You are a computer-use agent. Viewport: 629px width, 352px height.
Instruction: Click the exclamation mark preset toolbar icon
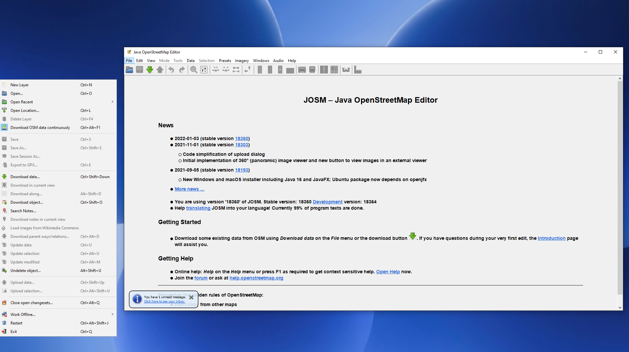point(324,70)
